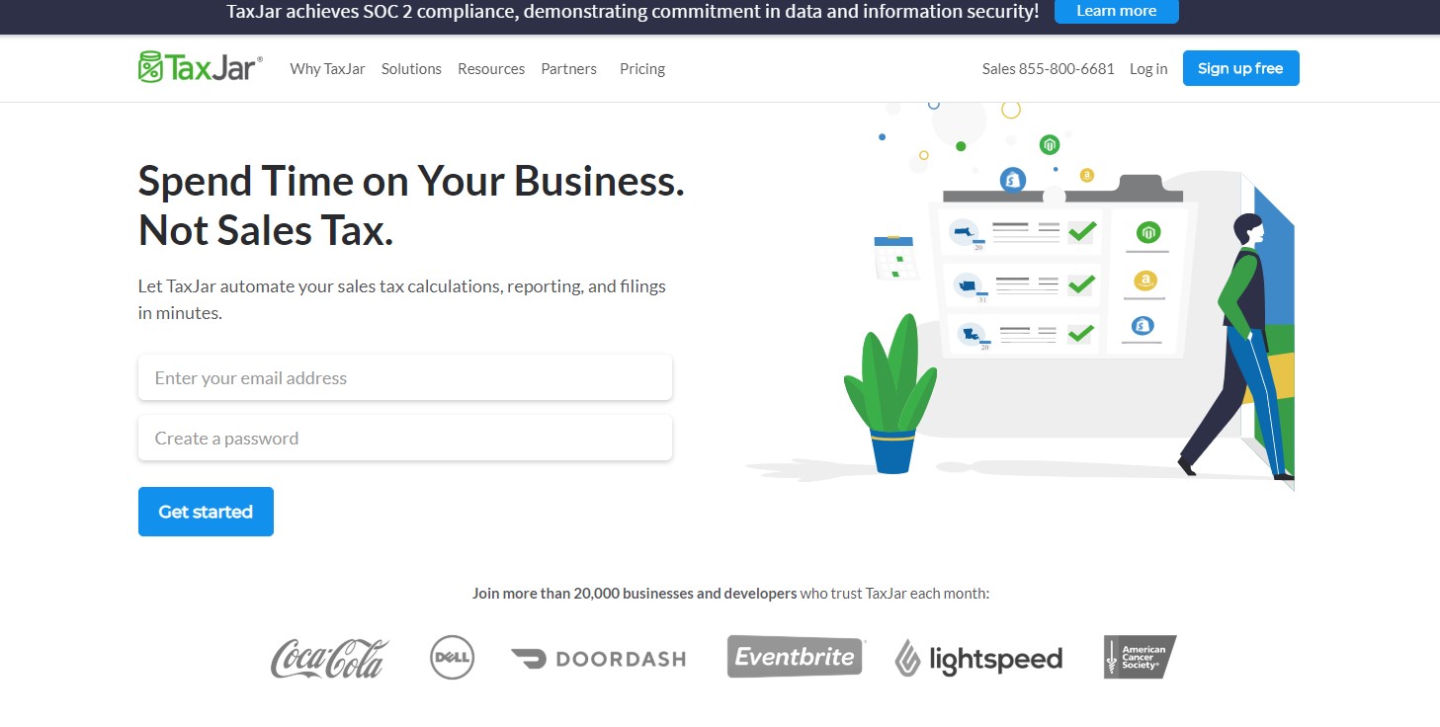Screen dimensions: 1440x727
Task: Click the Lightspeed logo
Action: point(978,659)
